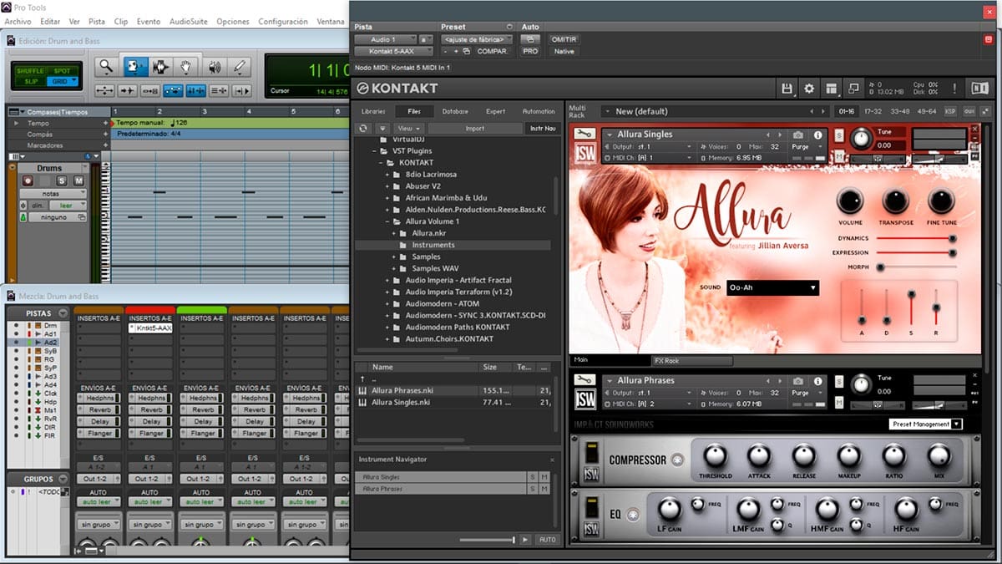
Task: Click the Instr Nav button
Action: [x=542, y=128]
